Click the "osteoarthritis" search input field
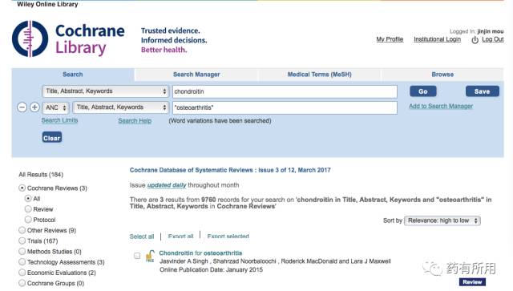 [285, 107]
